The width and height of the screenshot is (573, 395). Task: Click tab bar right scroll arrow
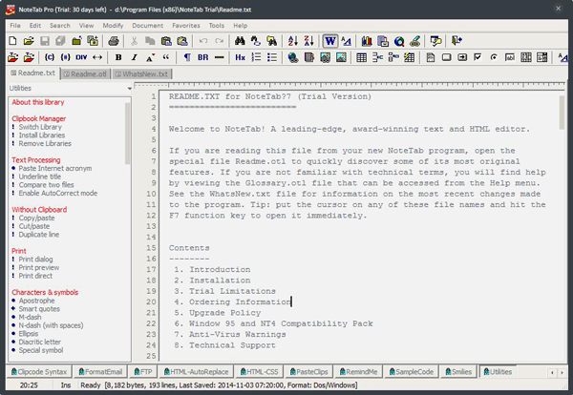coord(562,373)
